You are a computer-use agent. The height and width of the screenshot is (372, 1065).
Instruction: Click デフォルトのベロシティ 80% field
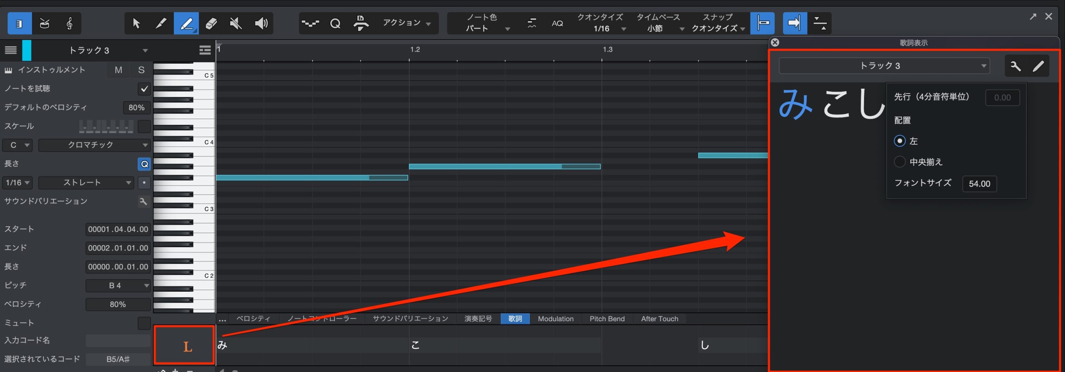136,107
